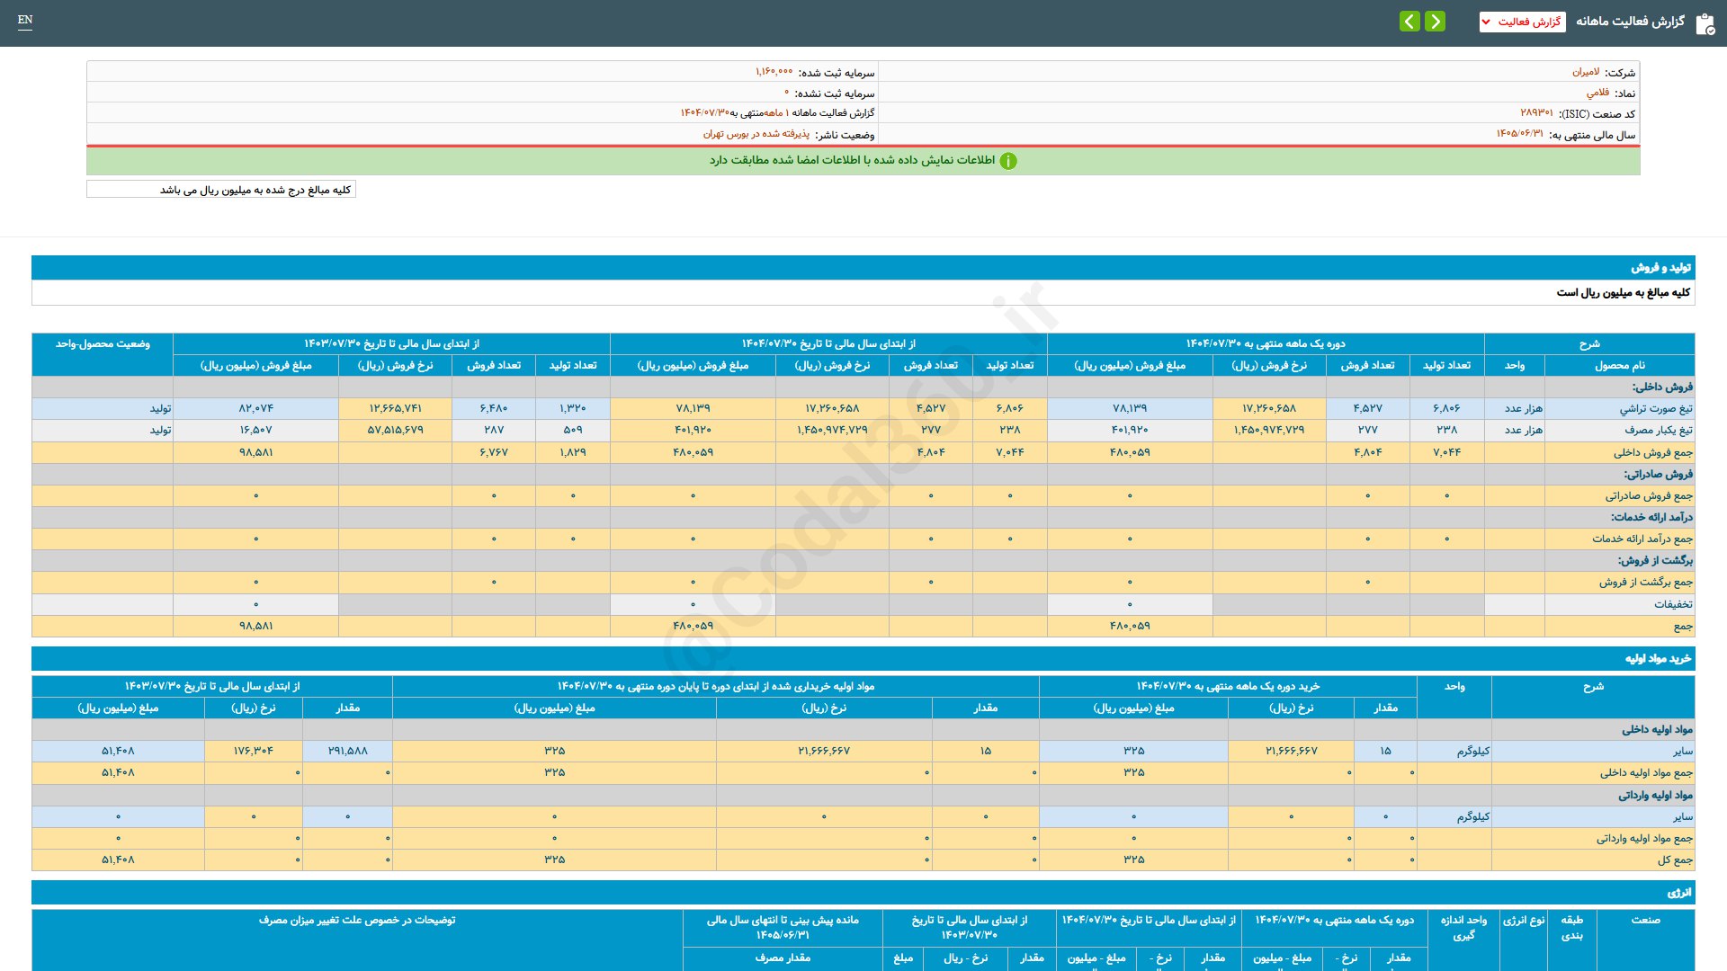
Task: Open the 'گزارش فعالیت' dropdown
Action: (1522, 22)
